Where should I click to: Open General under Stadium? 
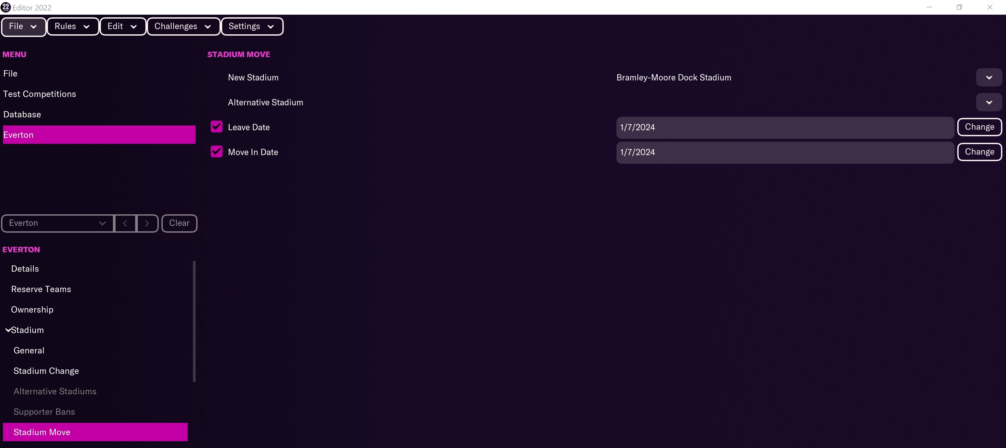pyautogui.click(x=95, y=350)
